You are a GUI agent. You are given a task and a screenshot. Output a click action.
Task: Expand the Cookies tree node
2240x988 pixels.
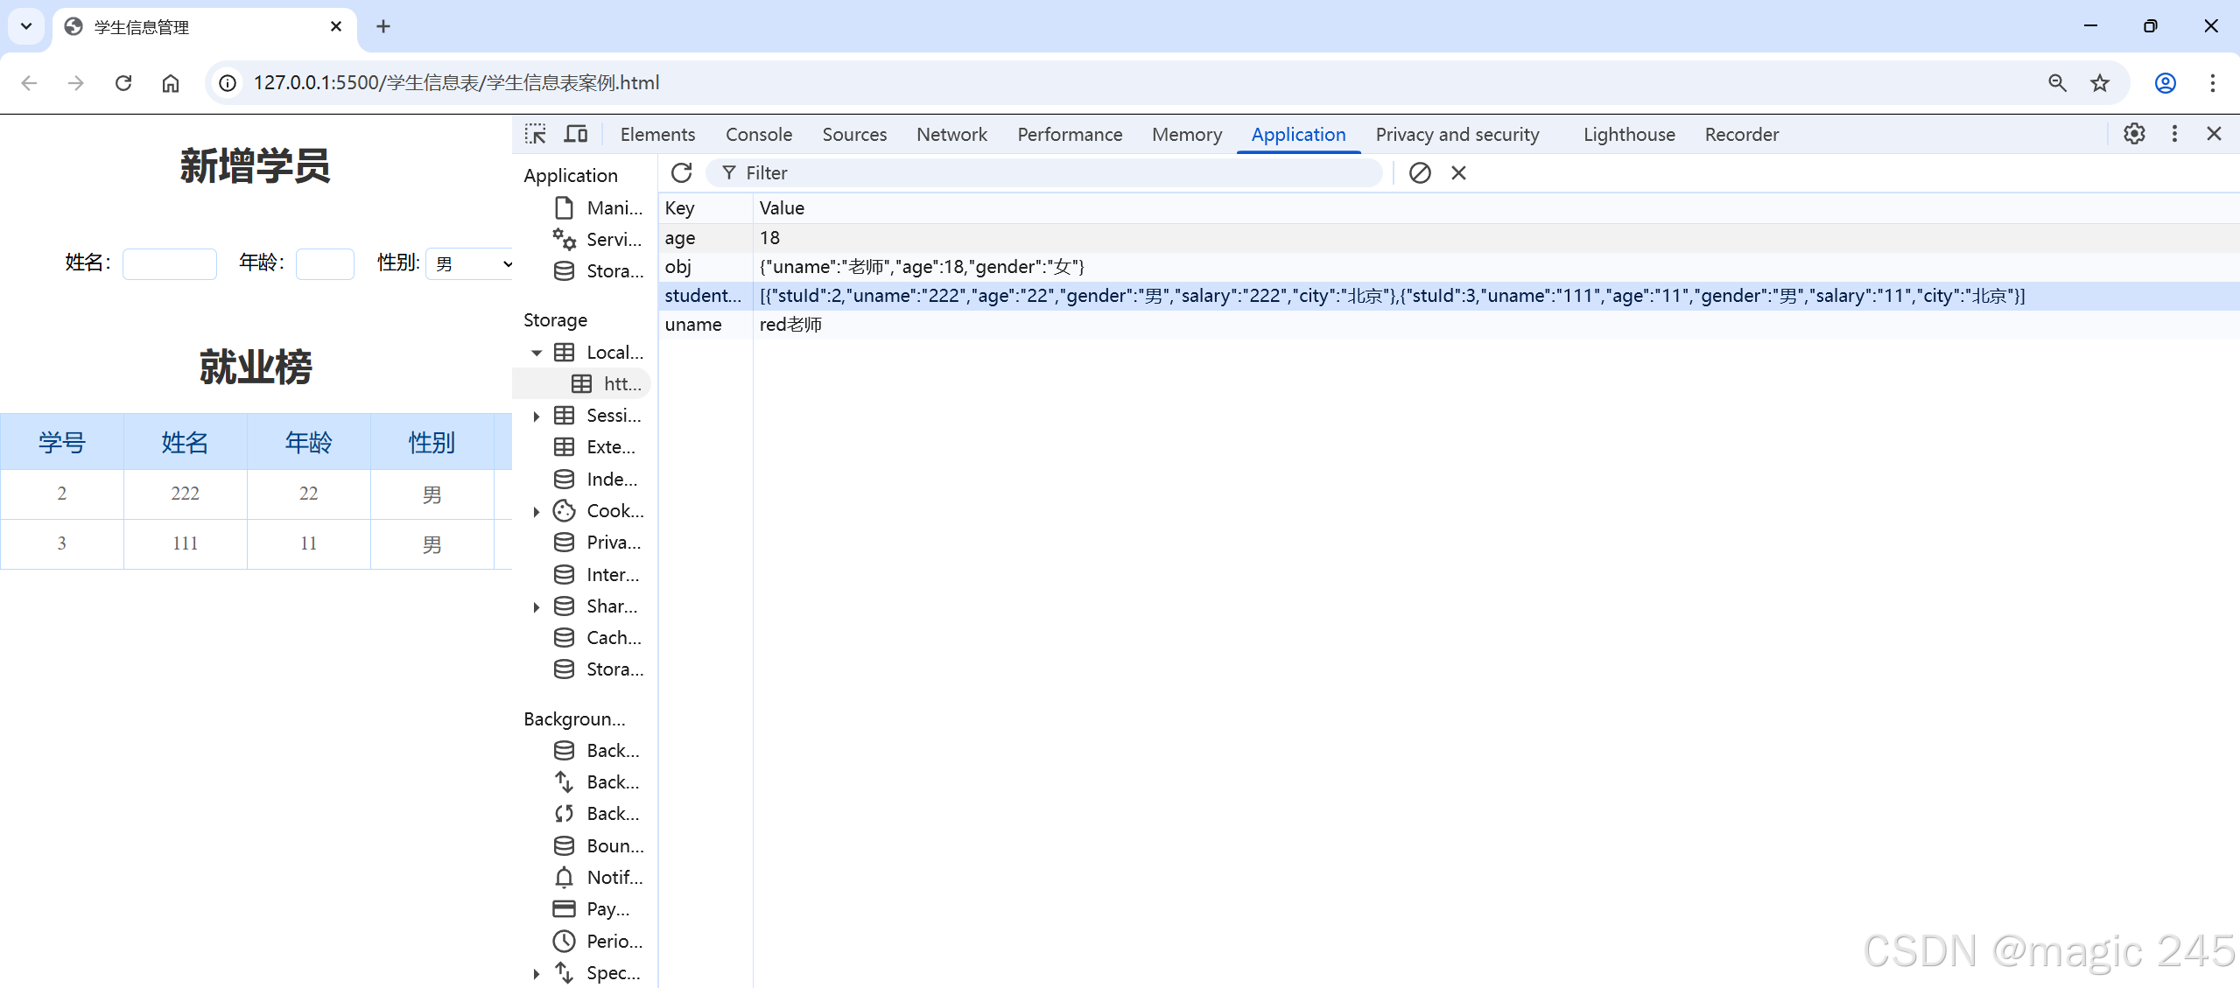point(537,512)
